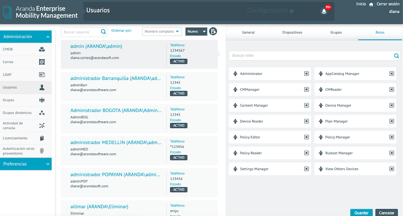Open the Nuevo dropdown button

(x=196, y=31)
